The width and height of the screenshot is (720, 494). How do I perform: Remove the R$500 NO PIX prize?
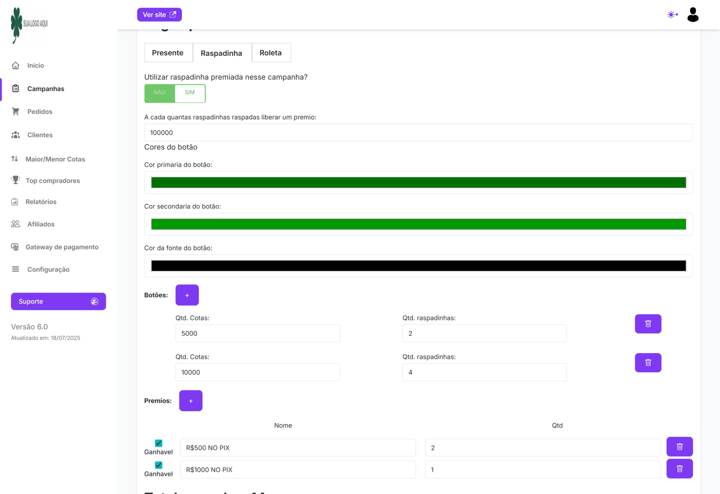pos(679,447)
